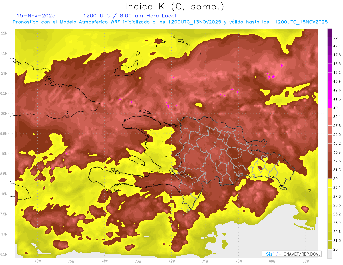Click the '17N' latitude label
The height and width of the screenshot is (265, 343).
click(x=5, y=234)
